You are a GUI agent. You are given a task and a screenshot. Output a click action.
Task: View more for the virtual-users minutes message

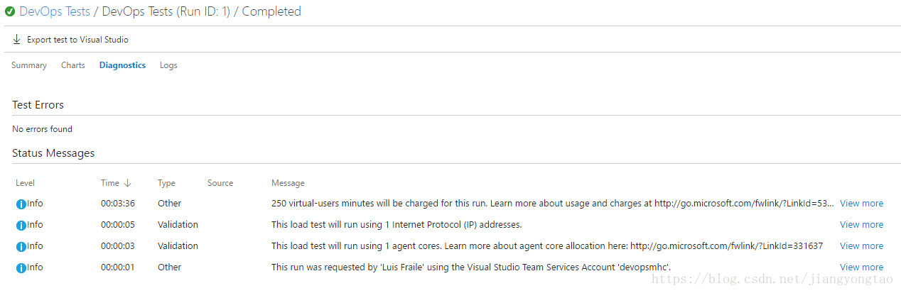point(861,204)
